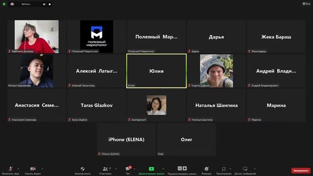Image resolution: width=313 pixels, height=176 pixels.
Task: Select Полезный маркетолог logo tile
Action: tap(97, 37)
